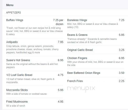Click the Chicken Fingers sauce description
Viewport: 128px width, 110px height.
point(95,64)
